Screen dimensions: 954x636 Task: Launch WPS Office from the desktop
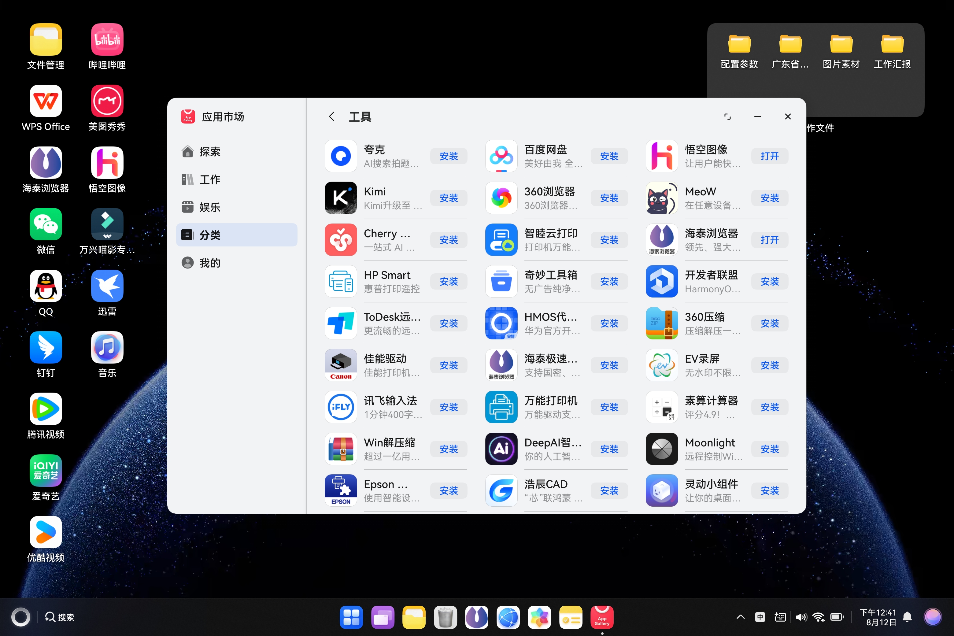pos(46,108)
